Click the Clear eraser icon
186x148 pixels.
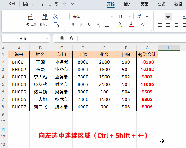tap(143, 25)
